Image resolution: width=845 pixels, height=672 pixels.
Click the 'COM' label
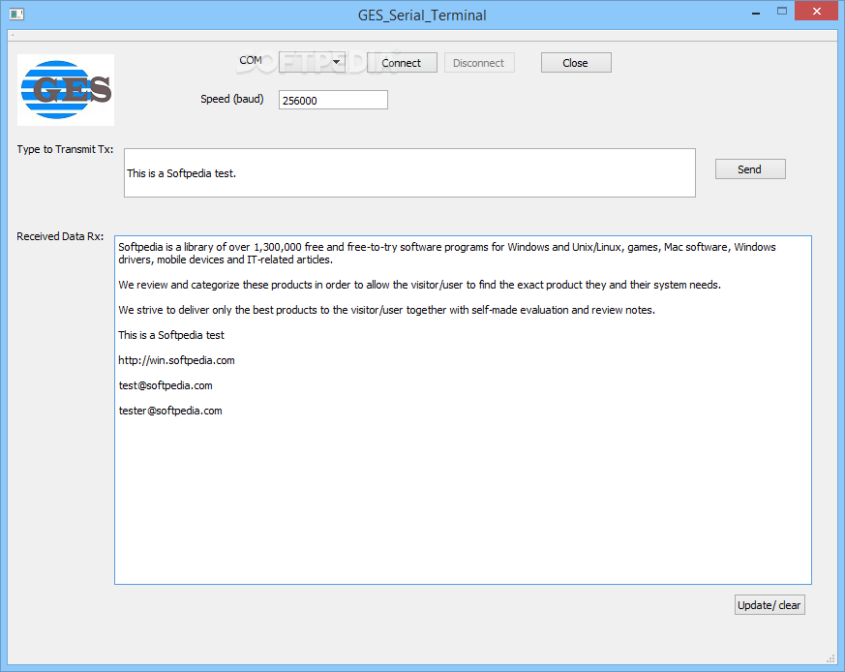pos(251,60)
